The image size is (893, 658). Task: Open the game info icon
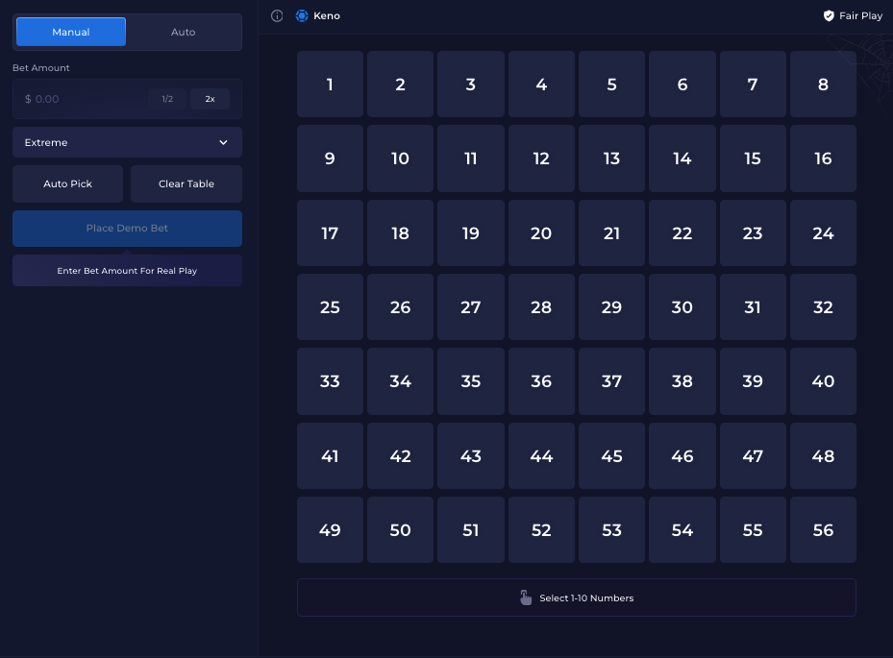(277, 16)
